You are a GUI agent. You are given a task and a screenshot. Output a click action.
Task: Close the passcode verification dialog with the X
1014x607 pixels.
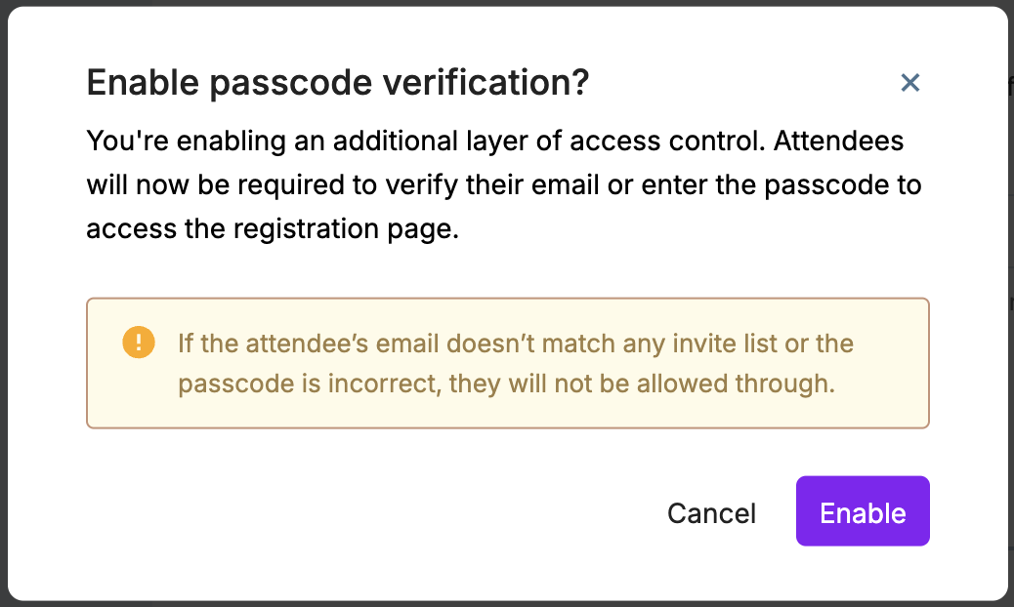pyautogui.click(x=910, y=83)
